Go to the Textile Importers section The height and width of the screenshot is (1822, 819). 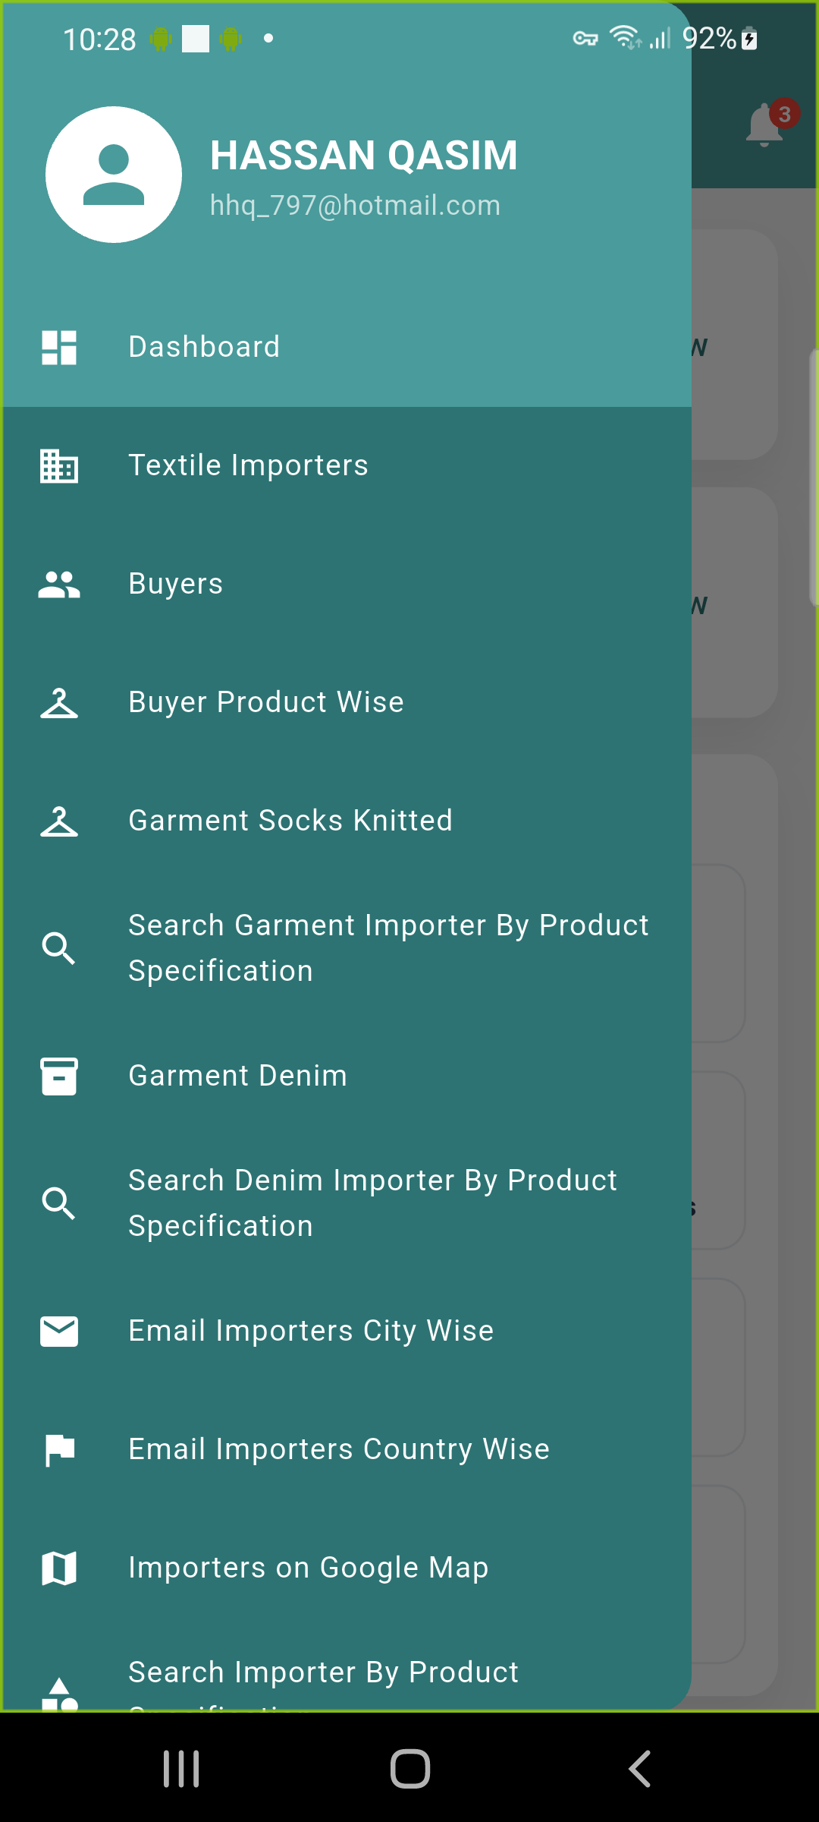click(248, 465)
